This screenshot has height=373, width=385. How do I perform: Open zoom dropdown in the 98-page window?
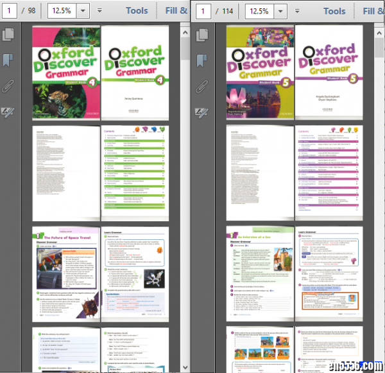[x=83, y=11]
